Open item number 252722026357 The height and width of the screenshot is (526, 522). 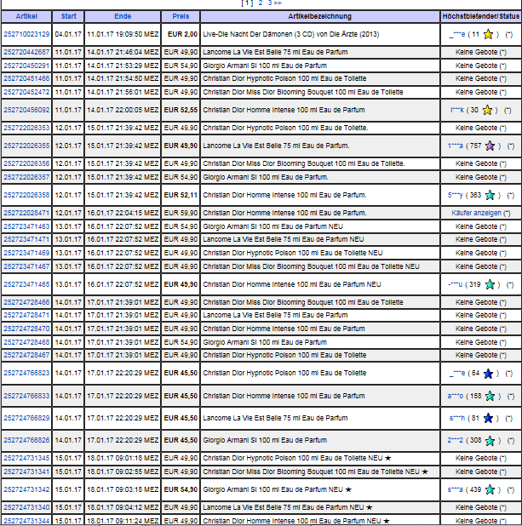(26, 177)
